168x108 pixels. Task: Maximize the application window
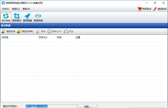click(x=155, y=3)
